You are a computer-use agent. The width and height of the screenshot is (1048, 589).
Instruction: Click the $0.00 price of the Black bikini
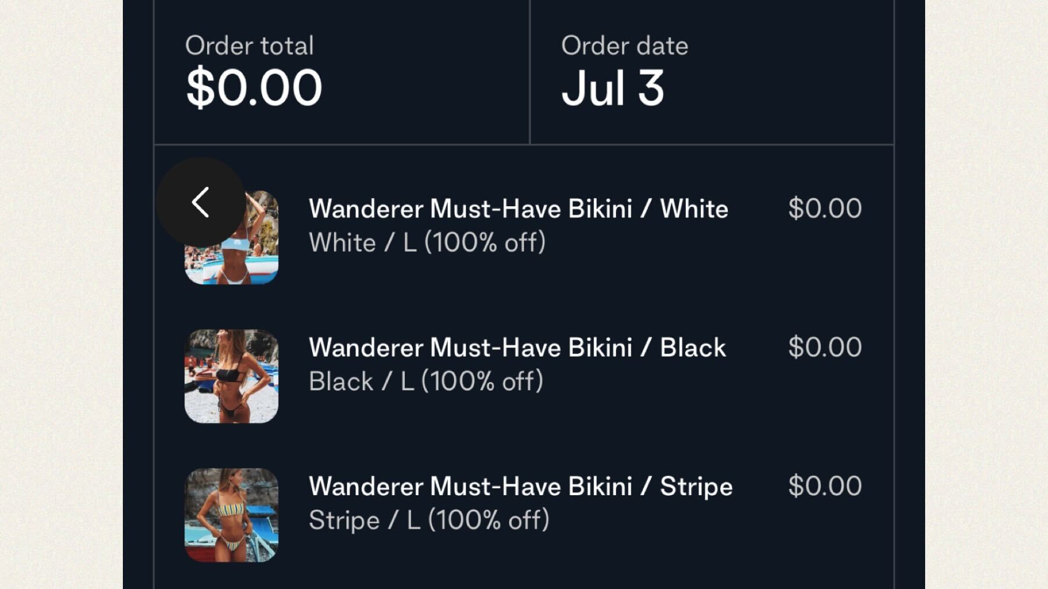(x=824, y=348)
